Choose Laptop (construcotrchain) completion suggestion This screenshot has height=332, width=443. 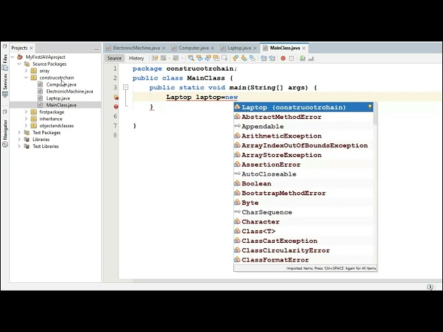pyautogui.click(x=303, y=107)
